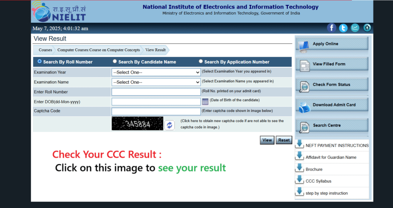Open Search Centre
The image size is (393, 208).
(332, 125)
